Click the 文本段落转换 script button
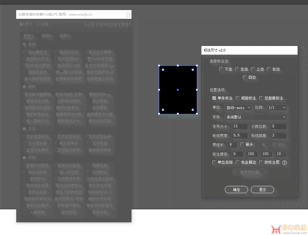The image size is (308, 235). pyautogui.click(x=37, y=136)
